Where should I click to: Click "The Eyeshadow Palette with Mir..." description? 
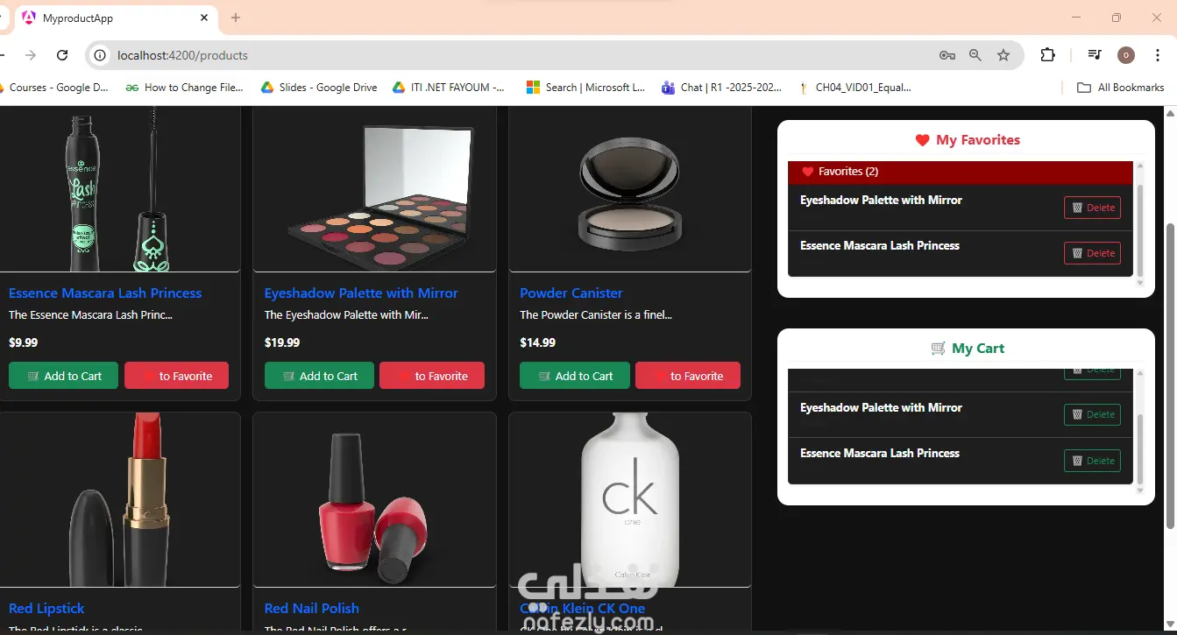[347, 315]
